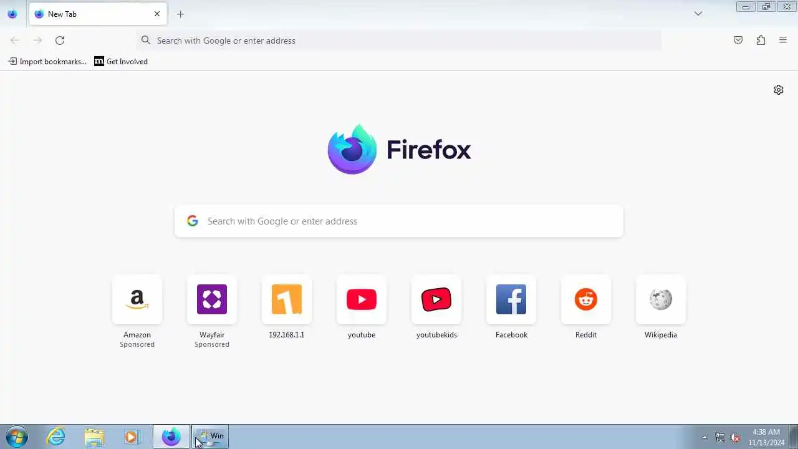Click the muted volume tray icon

[736, 437]
